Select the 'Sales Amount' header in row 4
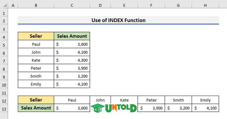Screen dimensions: 227x119 click(72, 36)
